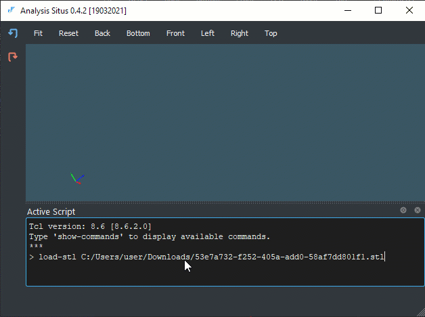Switch to Right view
425x317 pixels.
tap(240, 33)
